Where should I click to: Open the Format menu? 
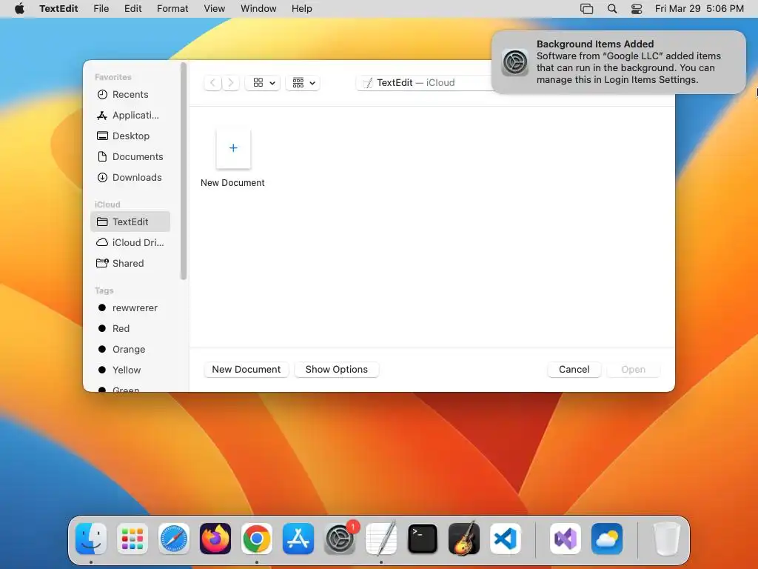click(172, 9)
